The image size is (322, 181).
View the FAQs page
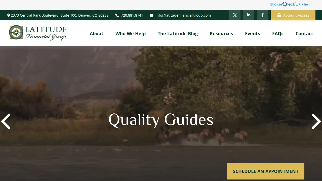click(278, 33)
